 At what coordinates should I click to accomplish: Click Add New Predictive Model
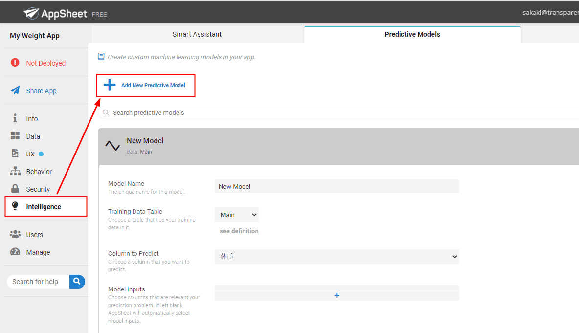click(x=146, y=85)
